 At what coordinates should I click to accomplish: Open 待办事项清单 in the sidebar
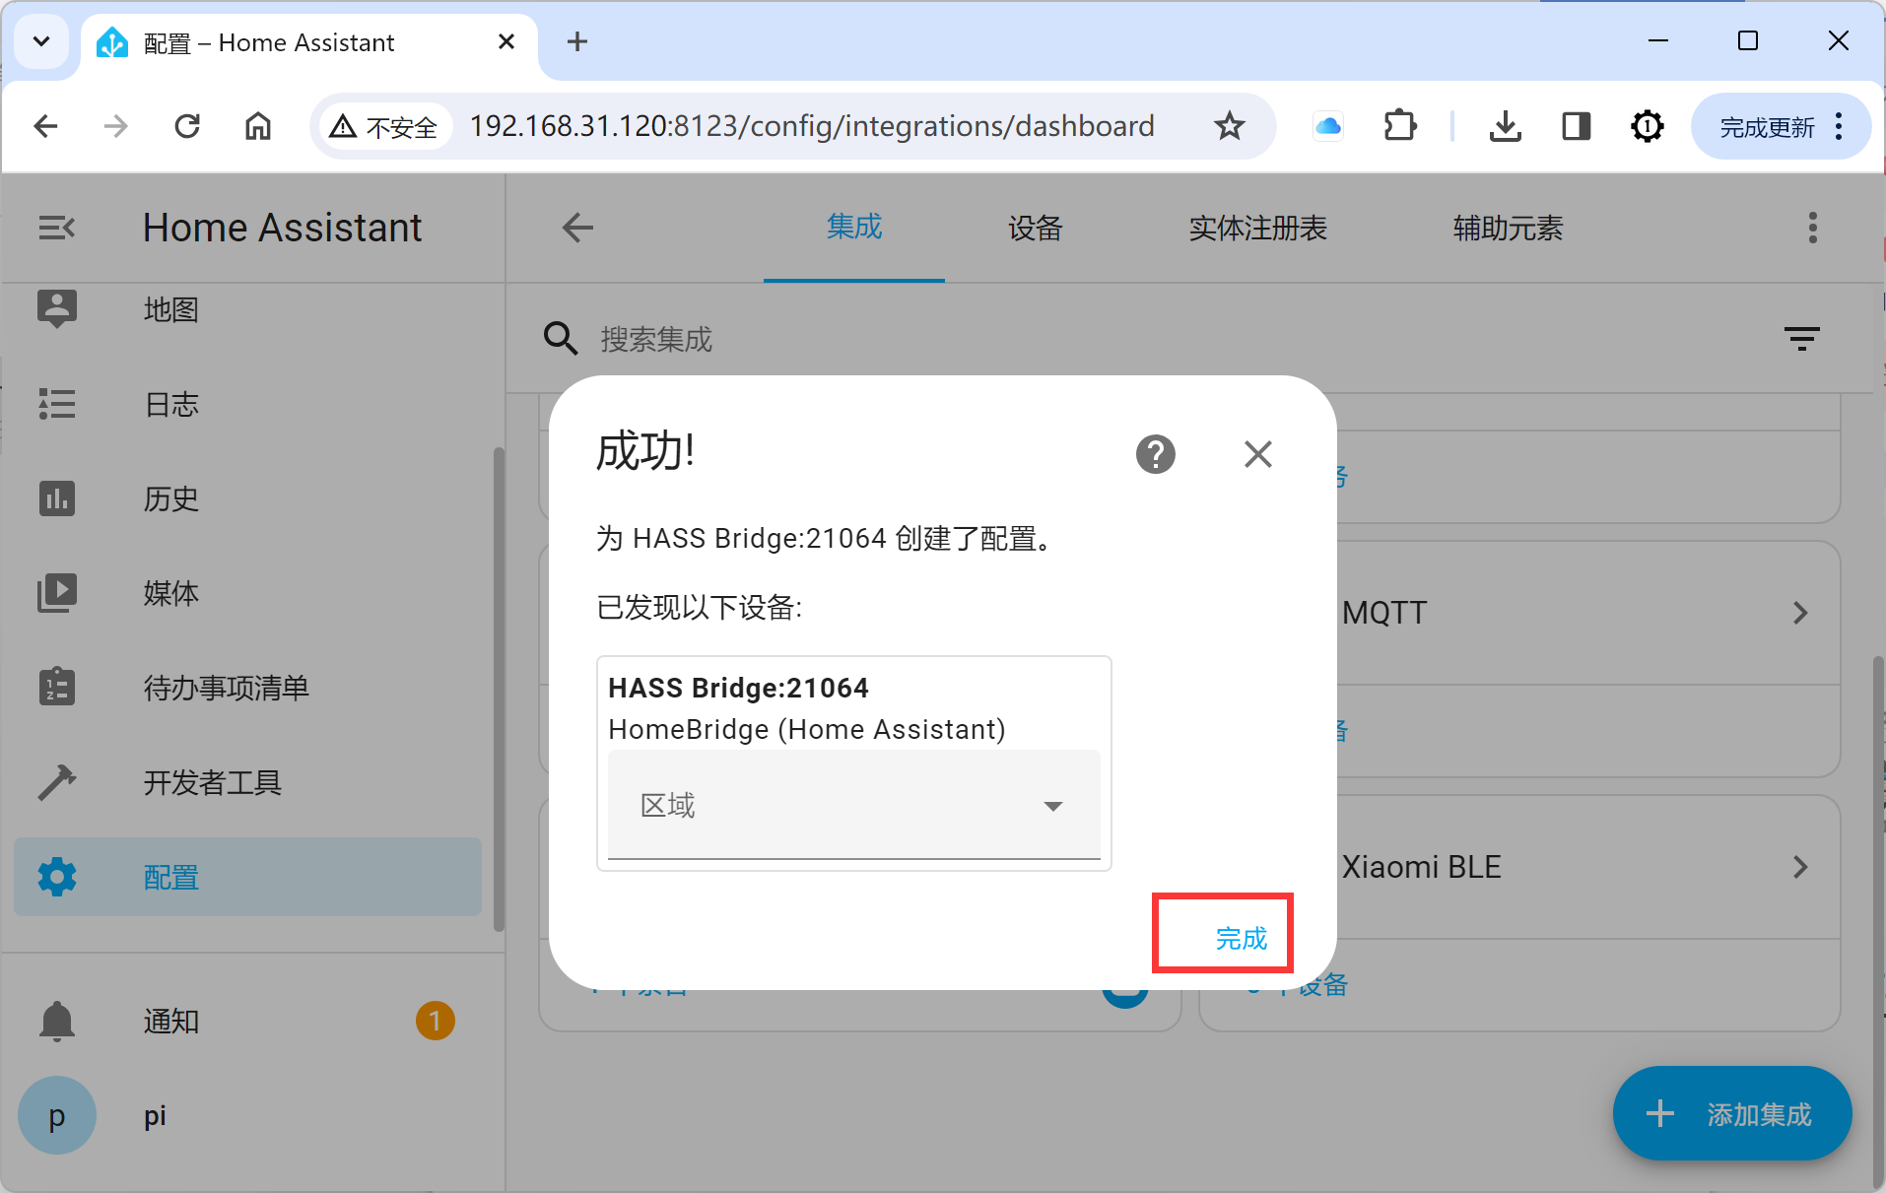(247, 688)
